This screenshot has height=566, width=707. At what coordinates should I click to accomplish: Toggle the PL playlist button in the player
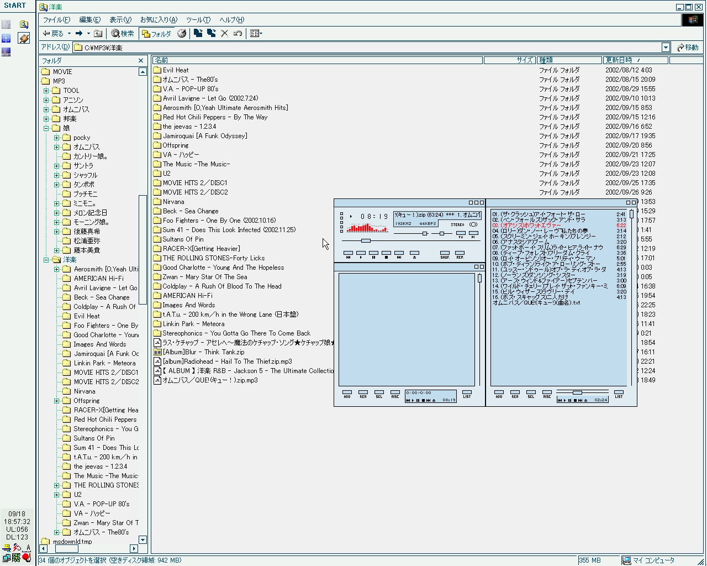pyautogui.click(x=473, y=234)
